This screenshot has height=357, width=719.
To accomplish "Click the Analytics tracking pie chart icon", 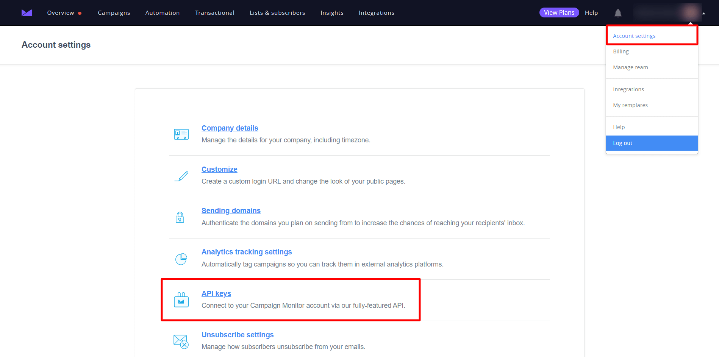I will 181,258.
